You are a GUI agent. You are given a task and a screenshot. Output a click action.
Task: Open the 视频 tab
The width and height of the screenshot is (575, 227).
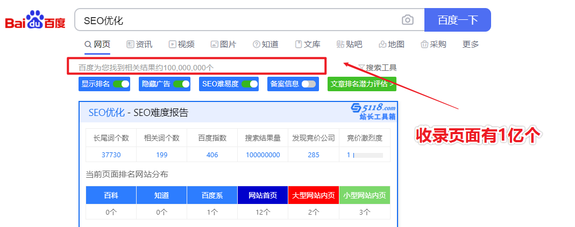[x=181, y=45]
